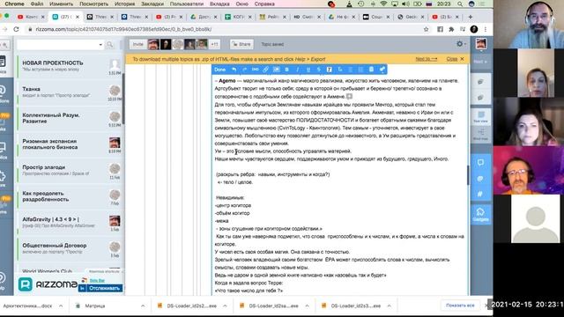This screenshot has height=317, width=564.
Task: Open the user profile avatar menu
Action: [481, 44]
